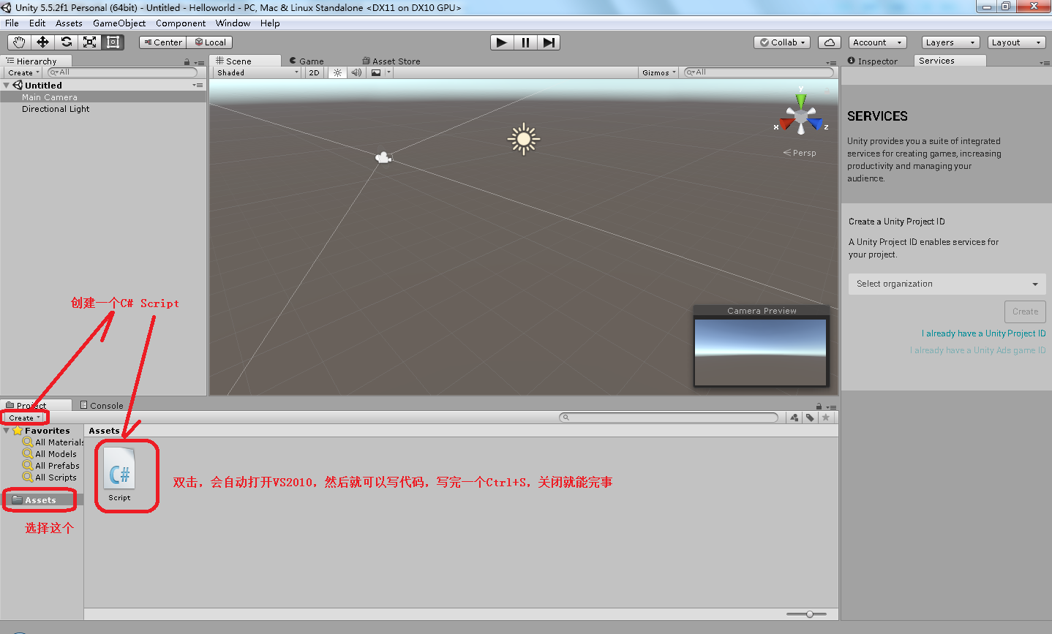Viewport: 1052px width, 634px height.
Task: Select the Hand tool
Action: coord(19,42)
